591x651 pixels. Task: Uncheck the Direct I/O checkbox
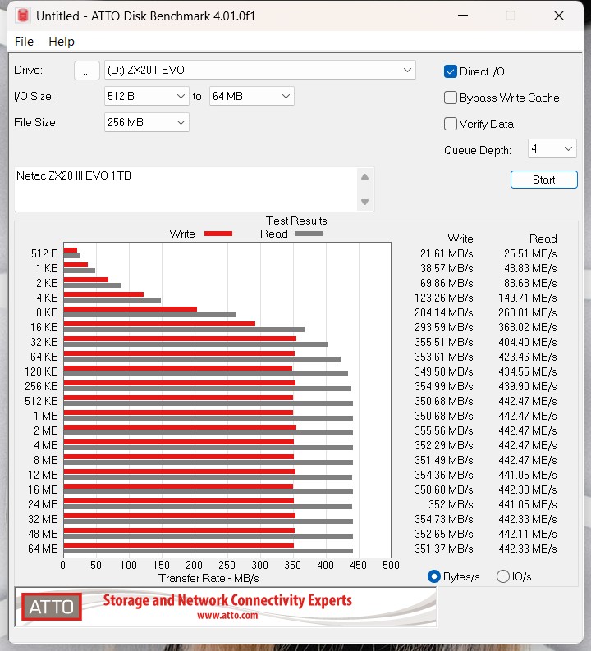(450, 71)
